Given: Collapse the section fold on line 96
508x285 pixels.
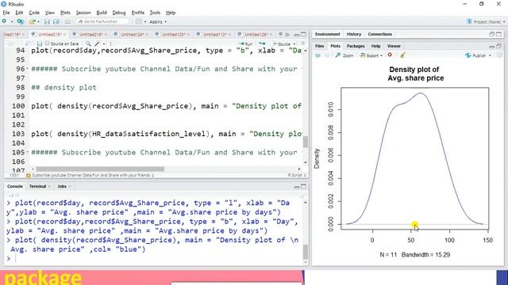Looking at the screenshot, I should click(27, 69).
